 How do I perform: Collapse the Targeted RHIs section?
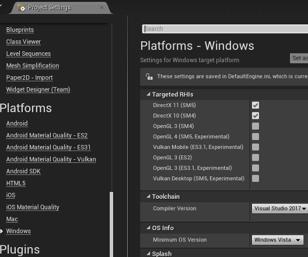(148, 95)
